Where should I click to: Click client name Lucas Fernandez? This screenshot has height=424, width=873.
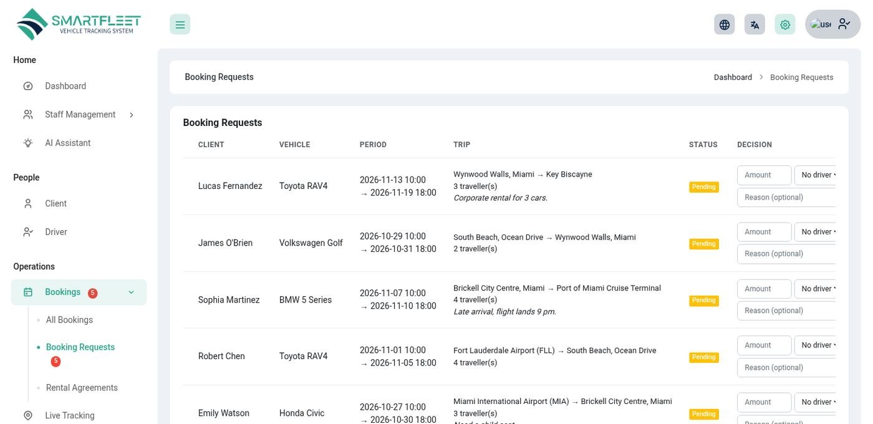click(x=230, y=186)
